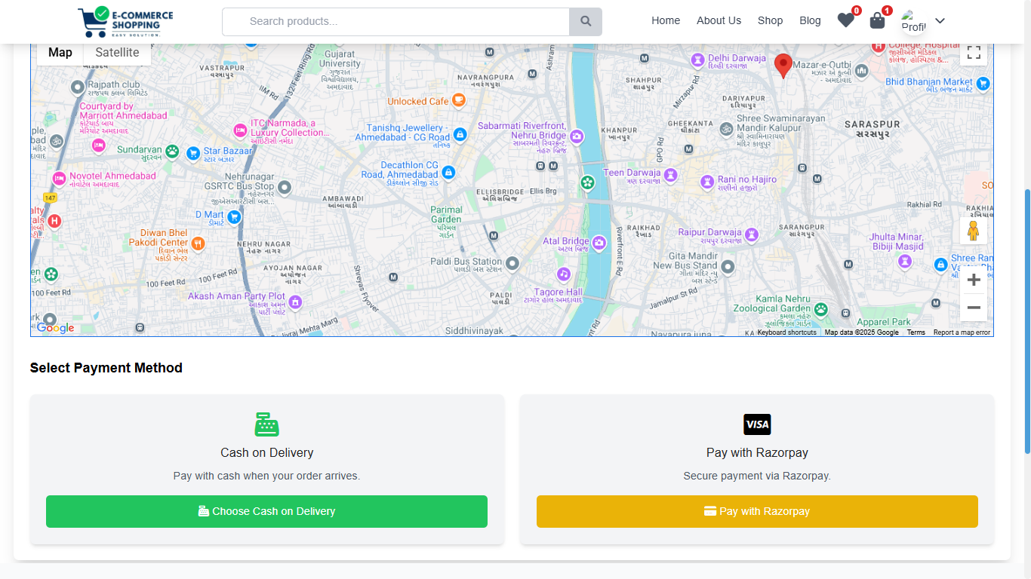Click the profile avatar image
Screen dimensions: 1031x579
pyautogui.click(x=914, y=22)
